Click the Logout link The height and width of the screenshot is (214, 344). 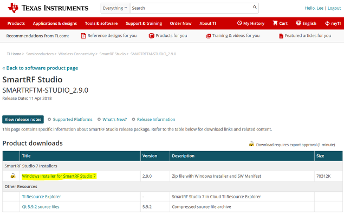coord(334,8)
